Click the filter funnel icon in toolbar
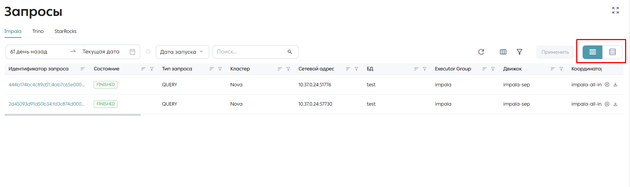 520,52
